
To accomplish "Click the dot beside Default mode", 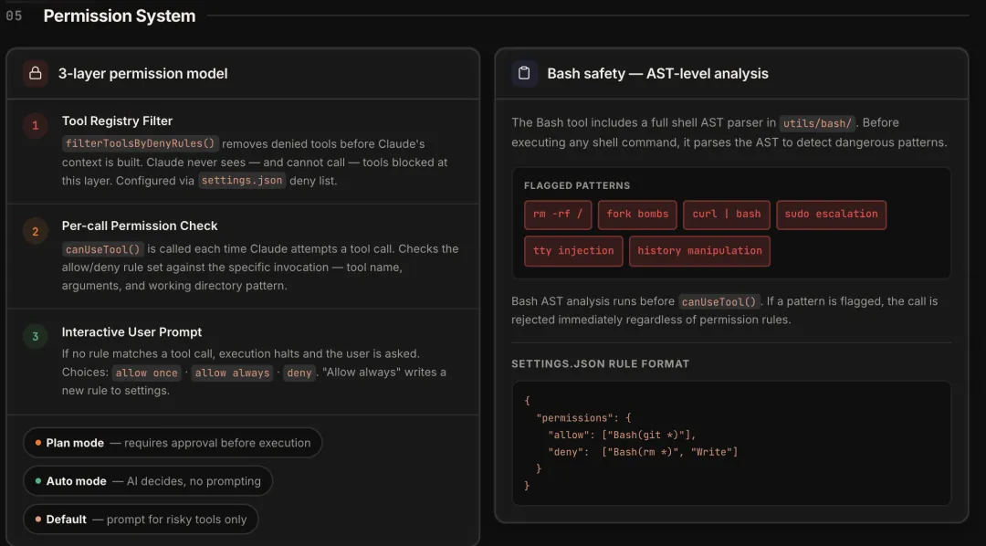I will tap(38, 520).
